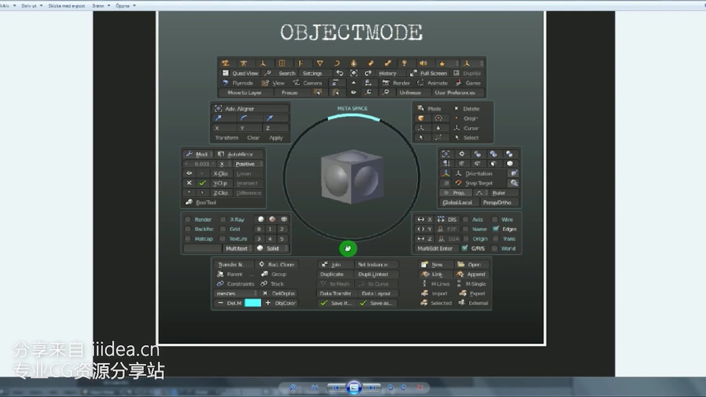The height and width of the screenshot is (397, 706).
Task: Click the layer 3 number button
Action: point(258,239)
